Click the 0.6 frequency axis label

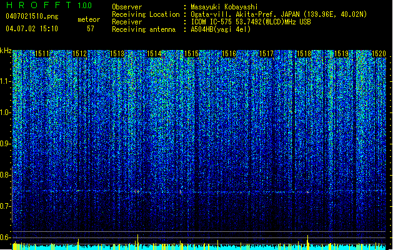click(x=6, y=237)
